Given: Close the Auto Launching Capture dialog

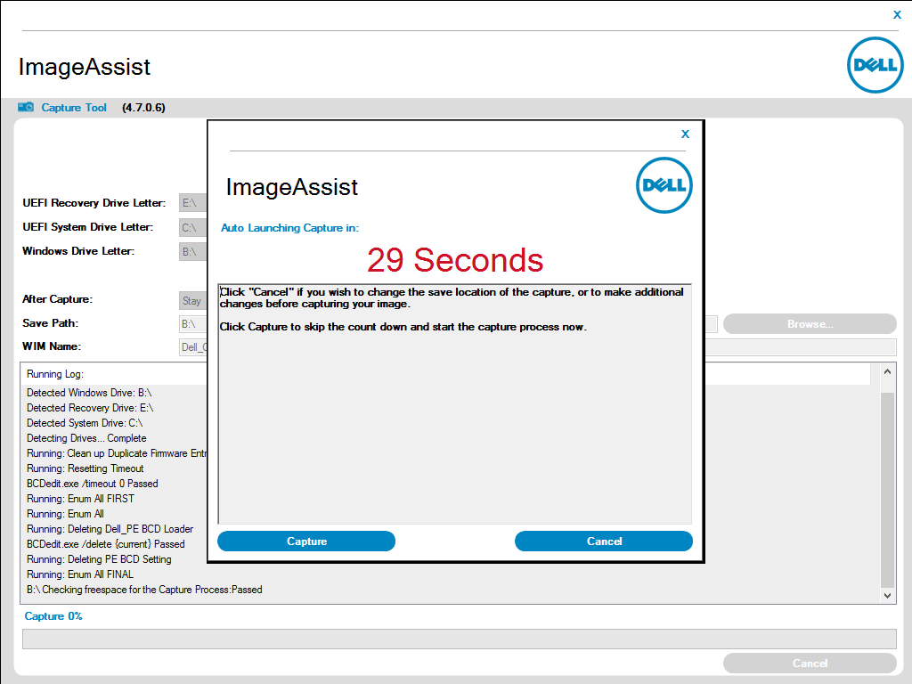Looking at the screenshot, I should [x=685, y=134].
